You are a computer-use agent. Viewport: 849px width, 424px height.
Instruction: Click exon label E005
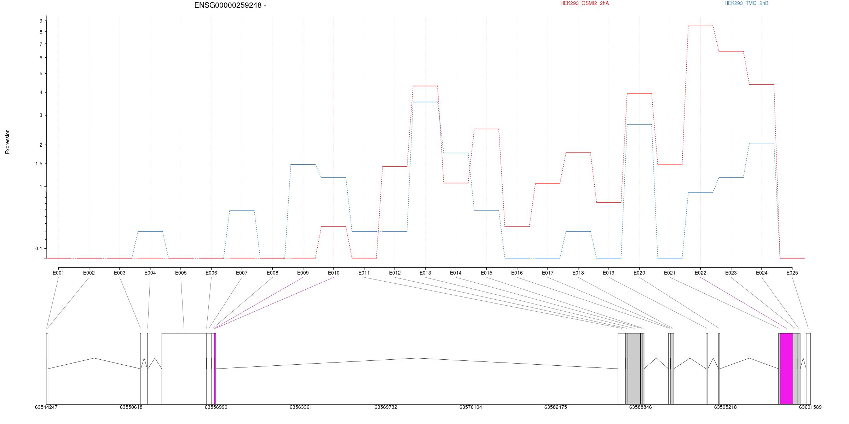pyautogui.click(x=181, y=273)
